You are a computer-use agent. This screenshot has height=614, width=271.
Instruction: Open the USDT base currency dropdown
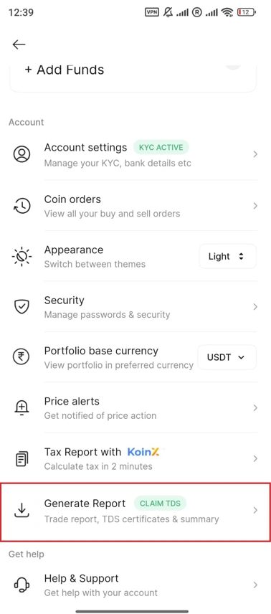pyautogui.click(x=227, y=357)
